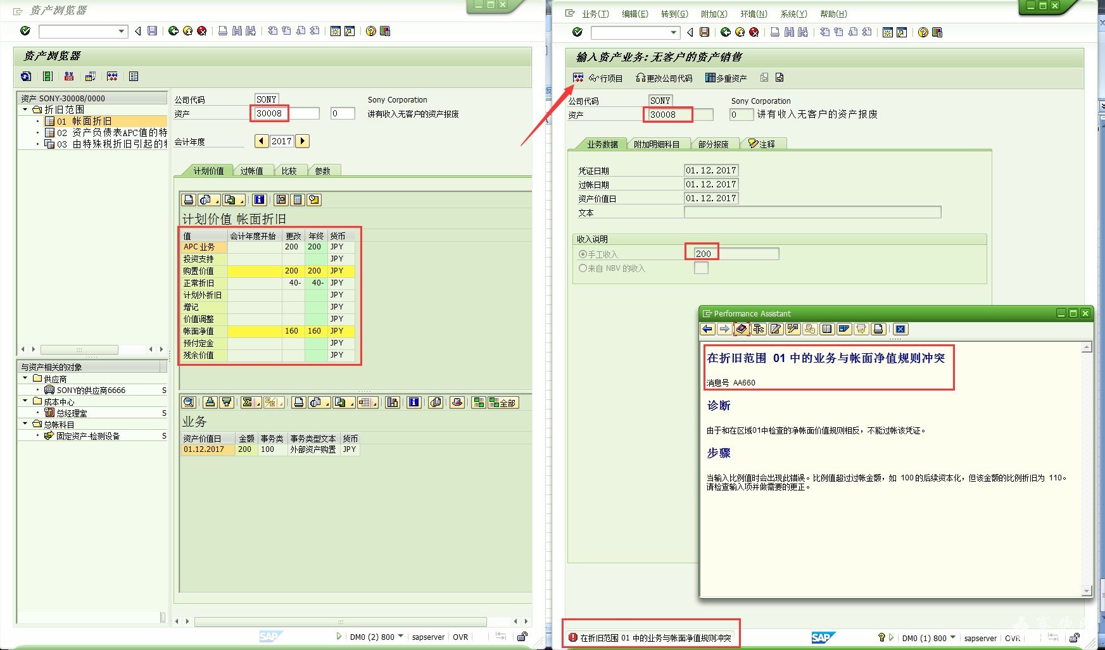Click the technical information icon in Performance Assistant

point(759,329)
